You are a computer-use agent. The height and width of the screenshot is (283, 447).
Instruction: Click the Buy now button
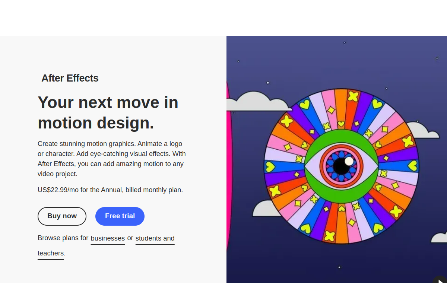click(x=62, y=216)
